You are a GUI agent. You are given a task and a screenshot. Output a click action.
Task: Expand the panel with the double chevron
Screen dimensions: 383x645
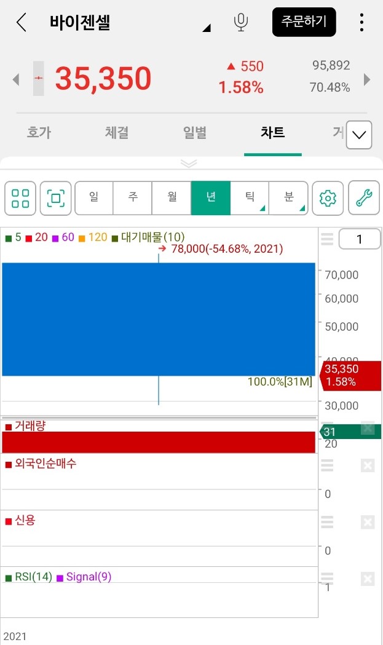pyautogui.click(x=189, y=164)
